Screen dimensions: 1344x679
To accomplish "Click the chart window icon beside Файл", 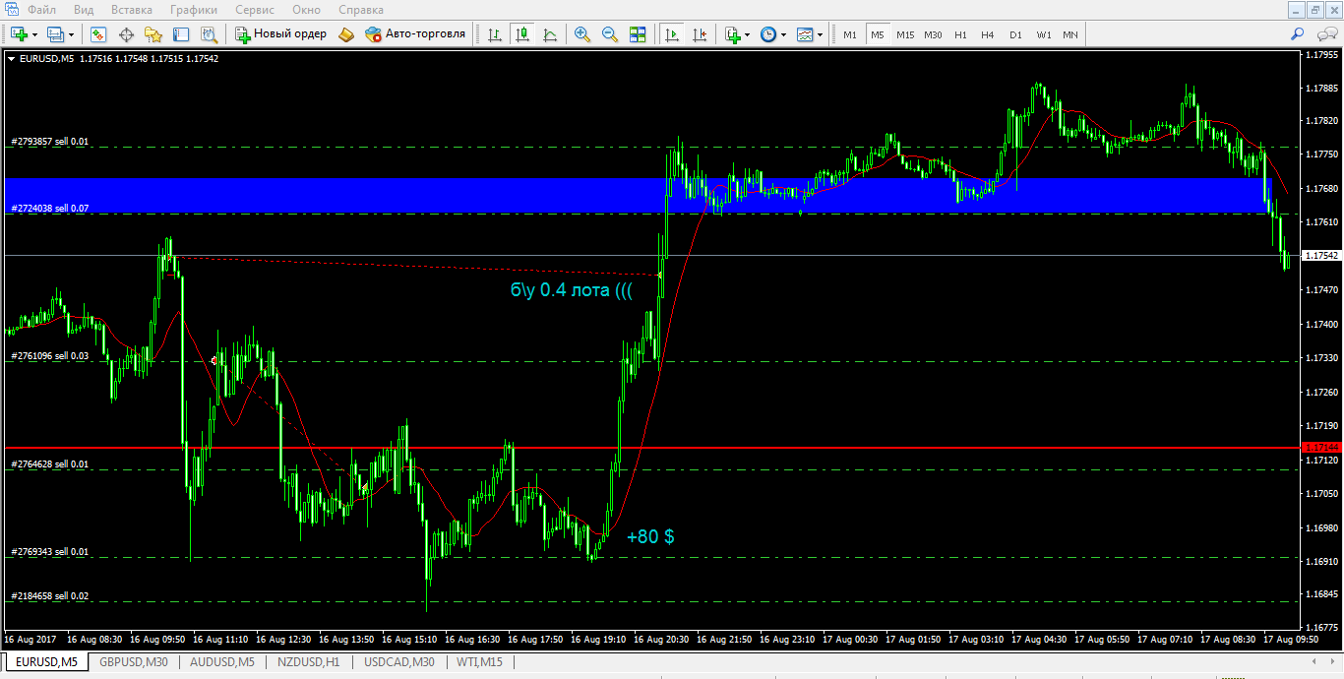I will [x=13, y=10].
